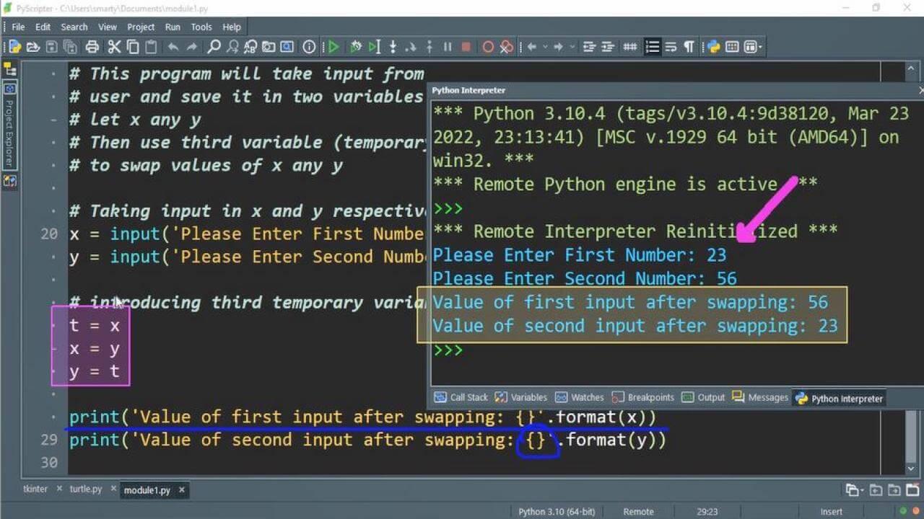
Task: Toggle special characters with the pilcrow icon
Action: [x=689, y=46]
